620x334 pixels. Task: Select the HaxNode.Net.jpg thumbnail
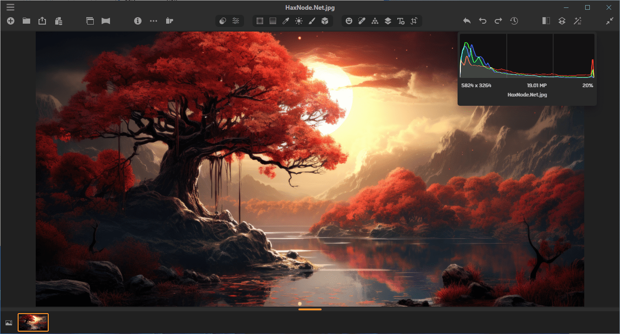click(x=33, y=322)
